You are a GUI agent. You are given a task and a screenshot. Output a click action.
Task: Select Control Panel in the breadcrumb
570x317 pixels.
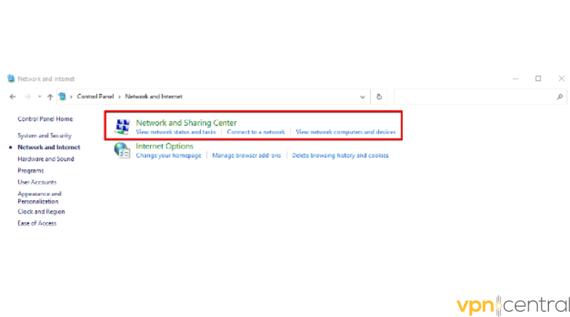point(95,97)
